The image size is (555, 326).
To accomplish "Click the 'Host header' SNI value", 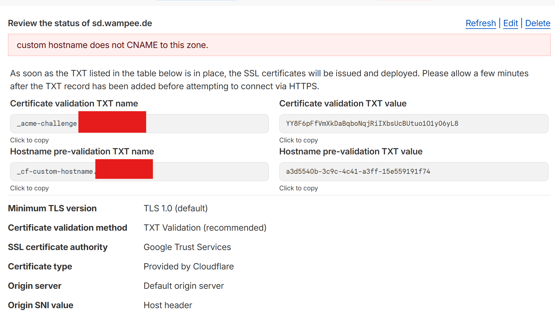I will click(168, 305).
